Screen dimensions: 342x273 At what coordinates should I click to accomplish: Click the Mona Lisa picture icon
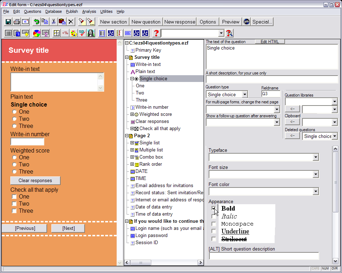coord(91,33)
